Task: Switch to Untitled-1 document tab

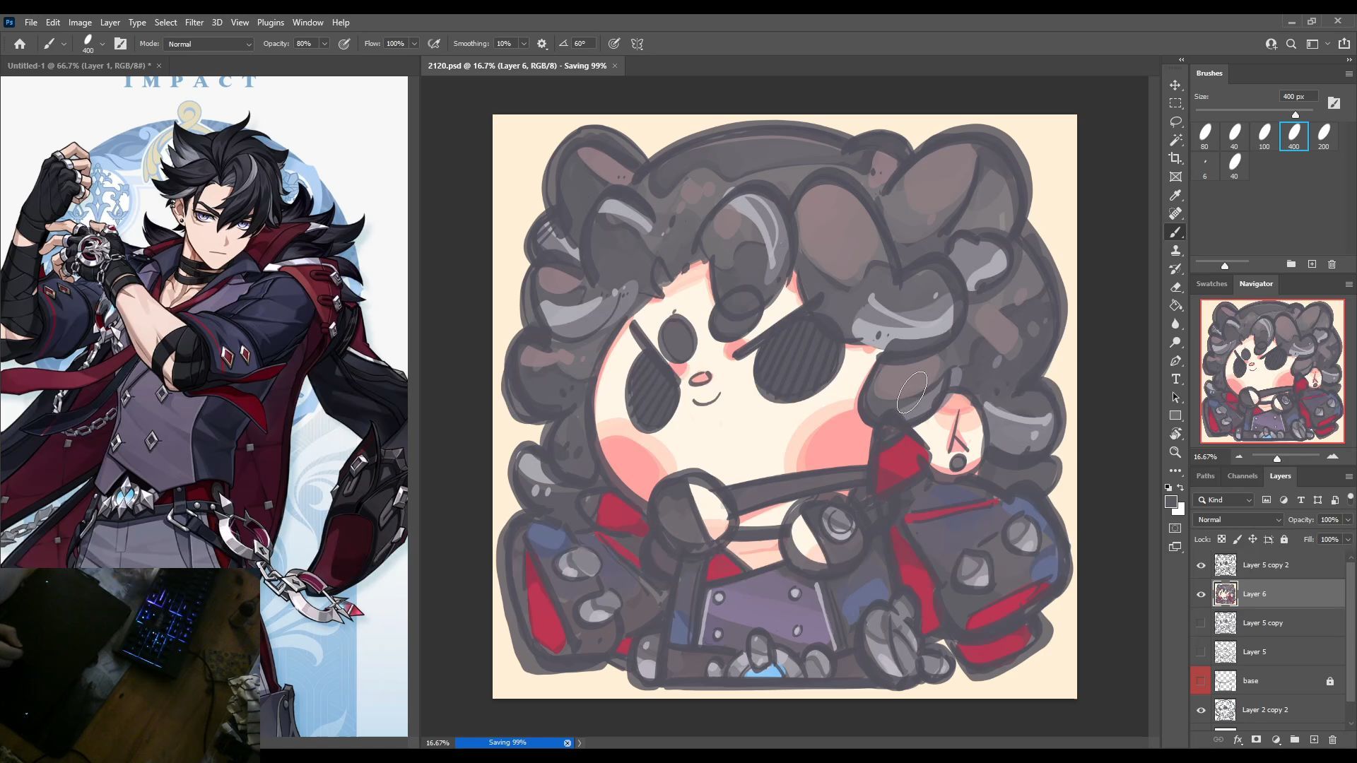Action: 79,66
